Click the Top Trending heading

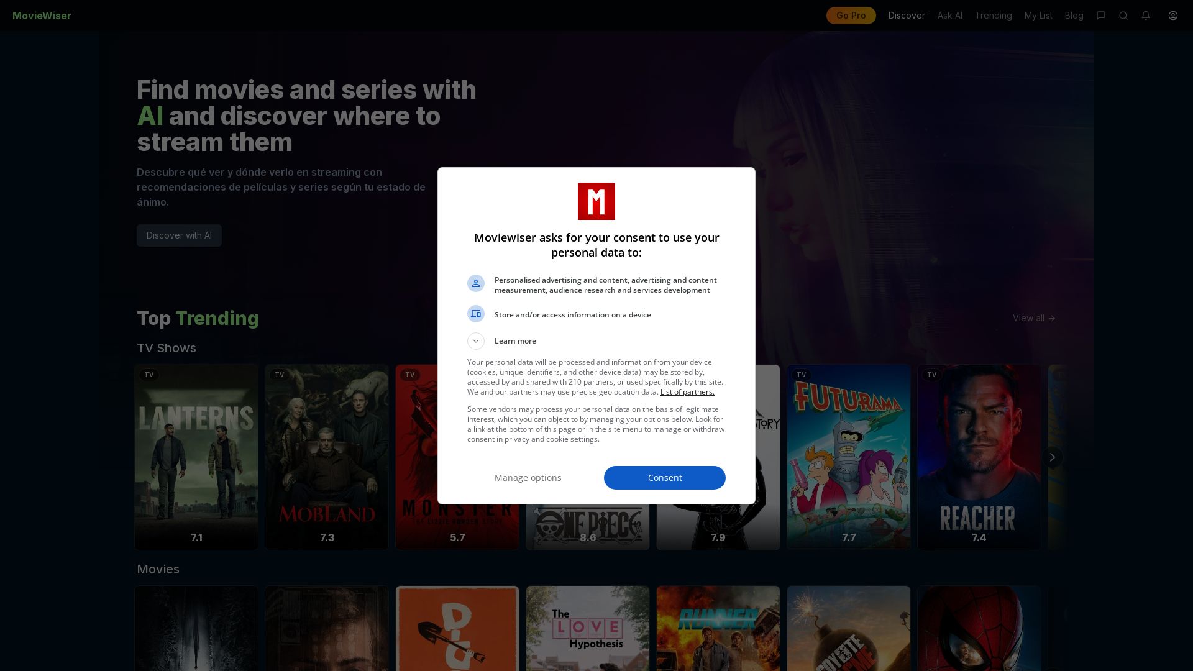coord(198,318)
